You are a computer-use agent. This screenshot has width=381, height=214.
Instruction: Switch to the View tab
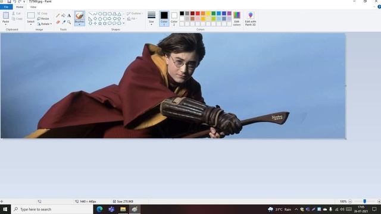pyautogui.click(x=33, y=7)
